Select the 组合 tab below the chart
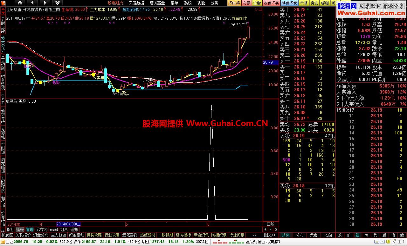Viewport: 407px width, 246px height. tap(64, 230)
